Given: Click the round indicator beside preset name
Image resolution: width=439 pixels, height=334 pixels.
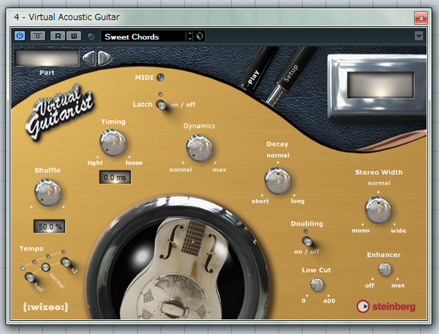Looking at the screenshot, I should coord(91,36).
